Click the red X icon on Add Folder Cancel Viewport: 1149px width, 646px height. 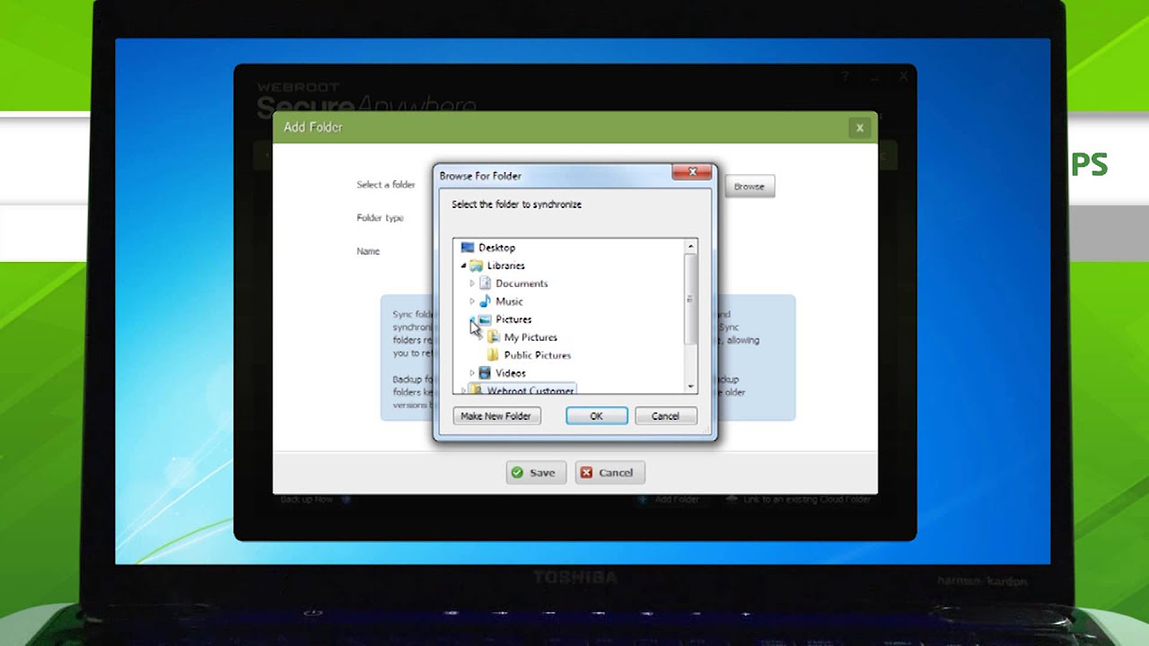click(x=586, y=473)
